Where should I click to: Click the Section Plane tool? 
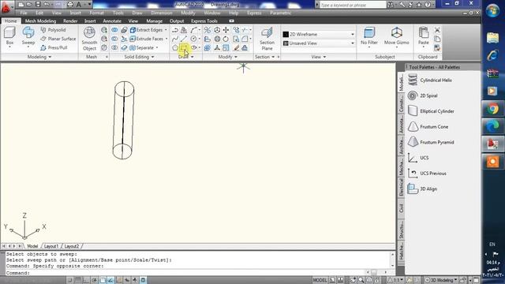point(267,39)
